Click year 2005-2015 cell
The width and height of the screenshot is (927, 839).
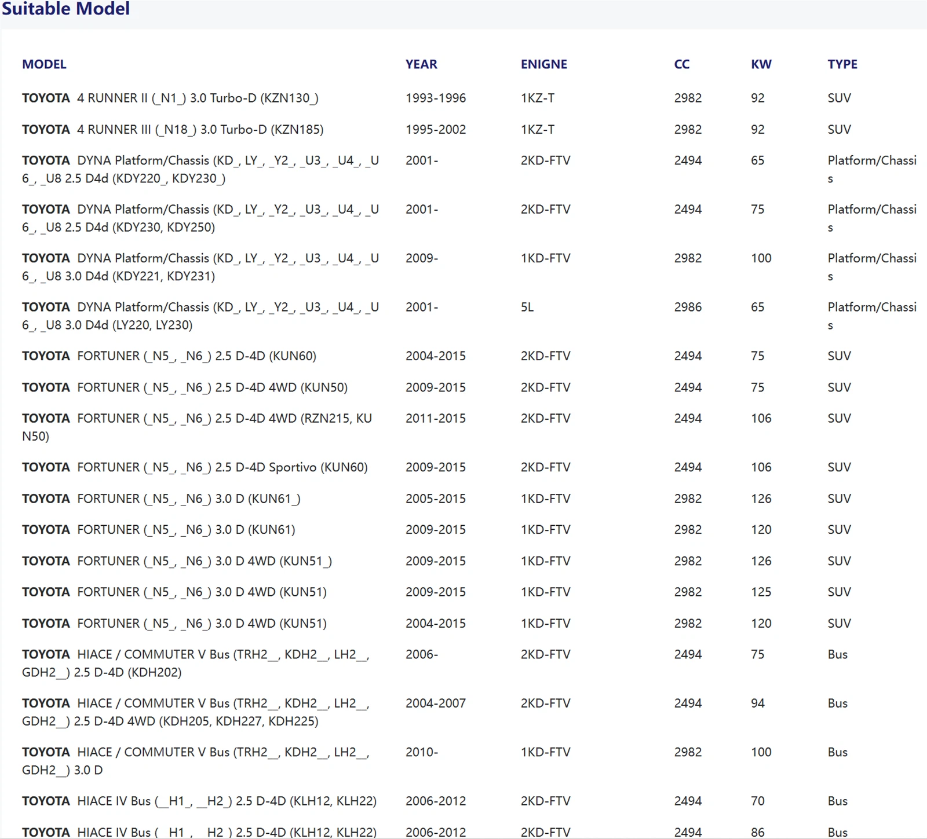[x=436, y=499]
